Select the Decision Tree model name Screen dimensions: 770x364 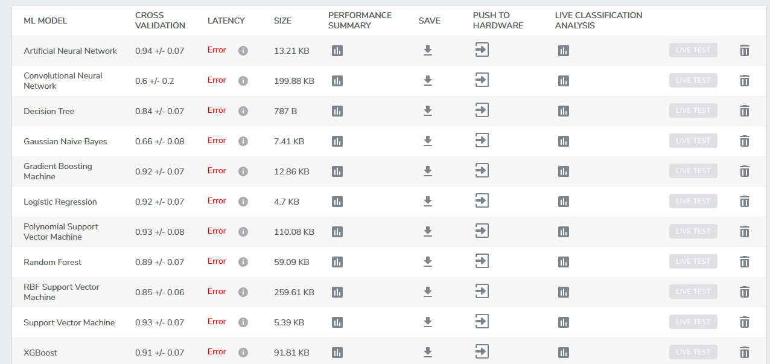coord(49,111)
